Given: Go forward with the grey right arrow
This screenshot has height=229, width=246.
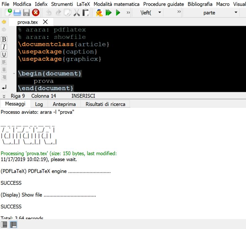Looking at the screenshot, I should tap(4, 29).
